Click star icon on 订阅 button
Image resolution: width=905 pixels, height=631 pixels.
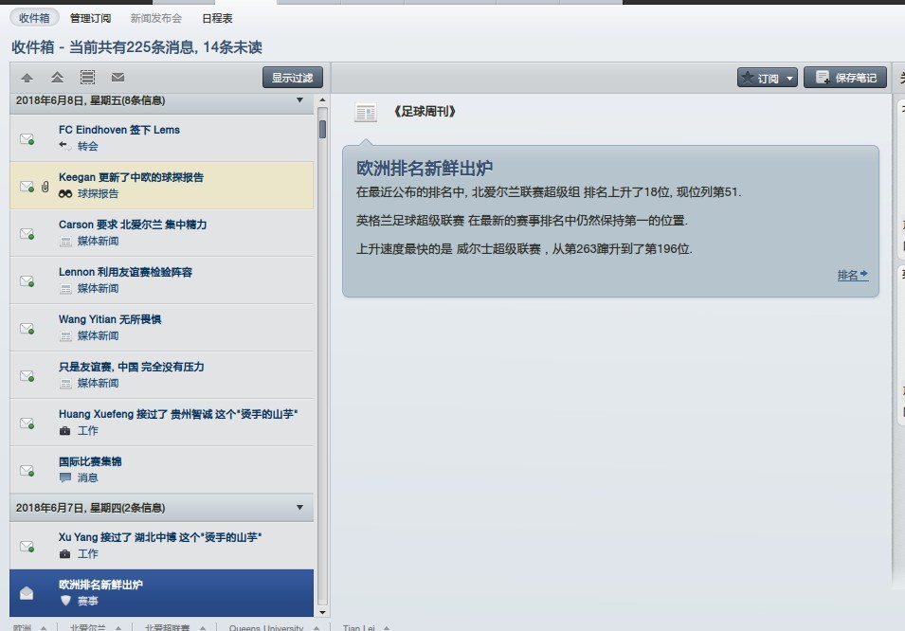click(748, 78)
